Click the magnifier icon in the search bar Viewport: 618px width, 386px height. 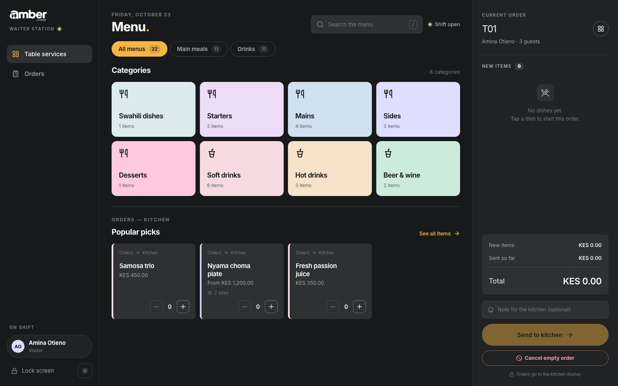pos(320,24)
